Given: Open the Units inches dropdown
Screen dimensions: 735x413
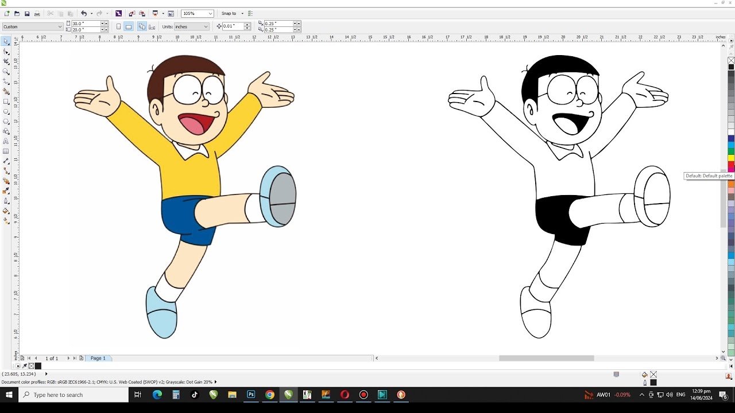Looking at the screenshot, I should point(206,26).
